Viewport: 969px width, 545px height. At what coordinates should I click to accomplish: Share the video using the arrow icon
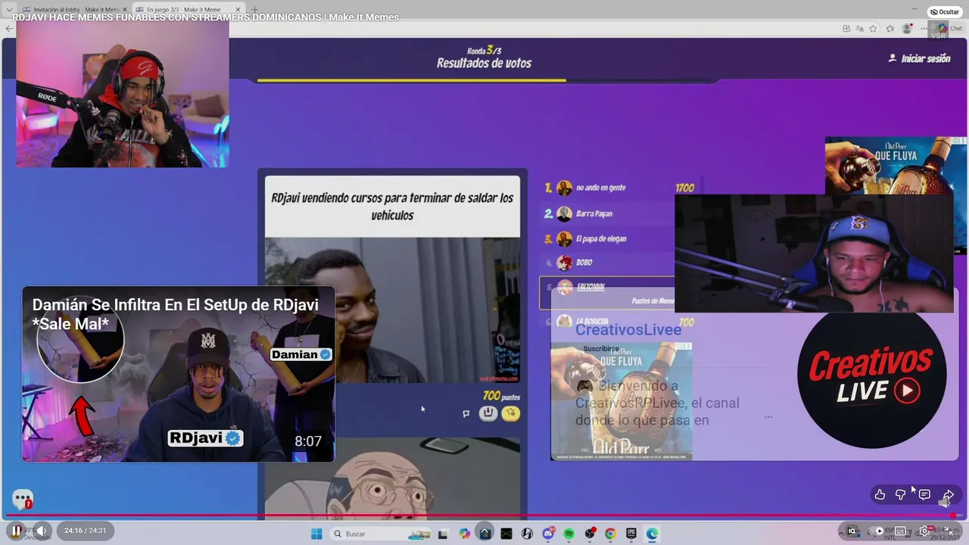tap(948, 494)
